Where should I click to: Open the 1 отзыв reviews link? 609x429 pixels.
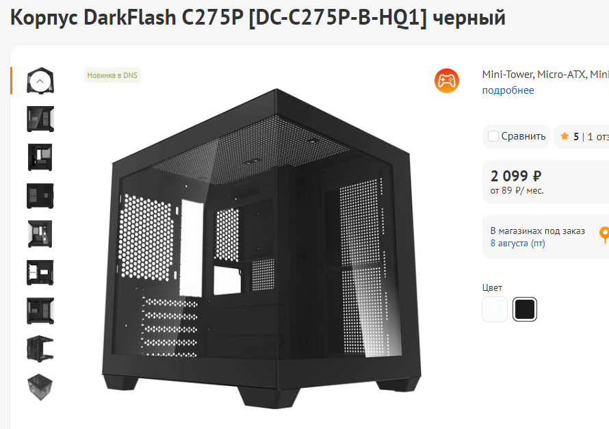598,137
